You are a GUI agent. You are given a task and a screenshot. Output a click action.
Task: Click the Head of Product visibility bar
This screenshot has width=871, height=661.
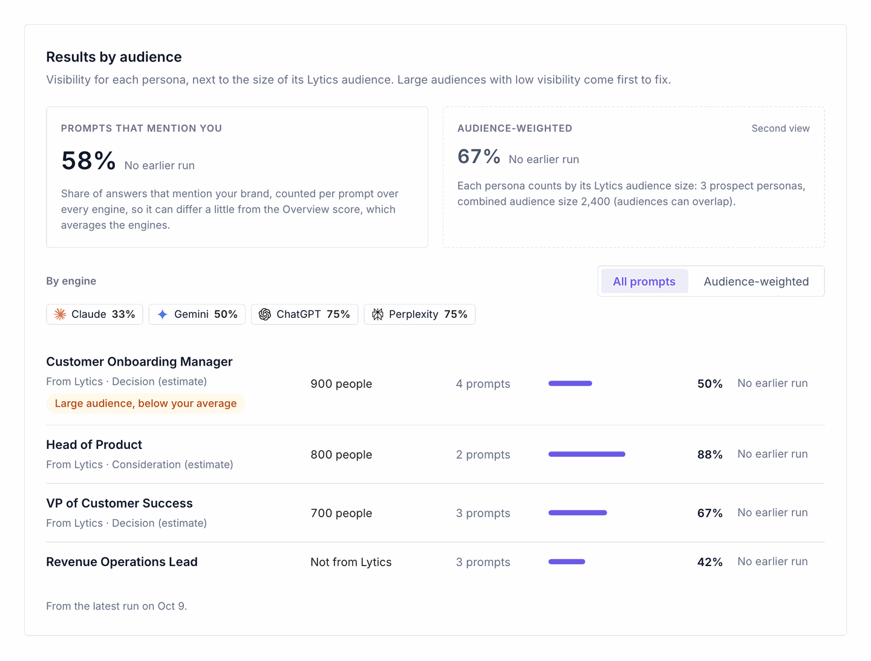(x=587, y=454)
